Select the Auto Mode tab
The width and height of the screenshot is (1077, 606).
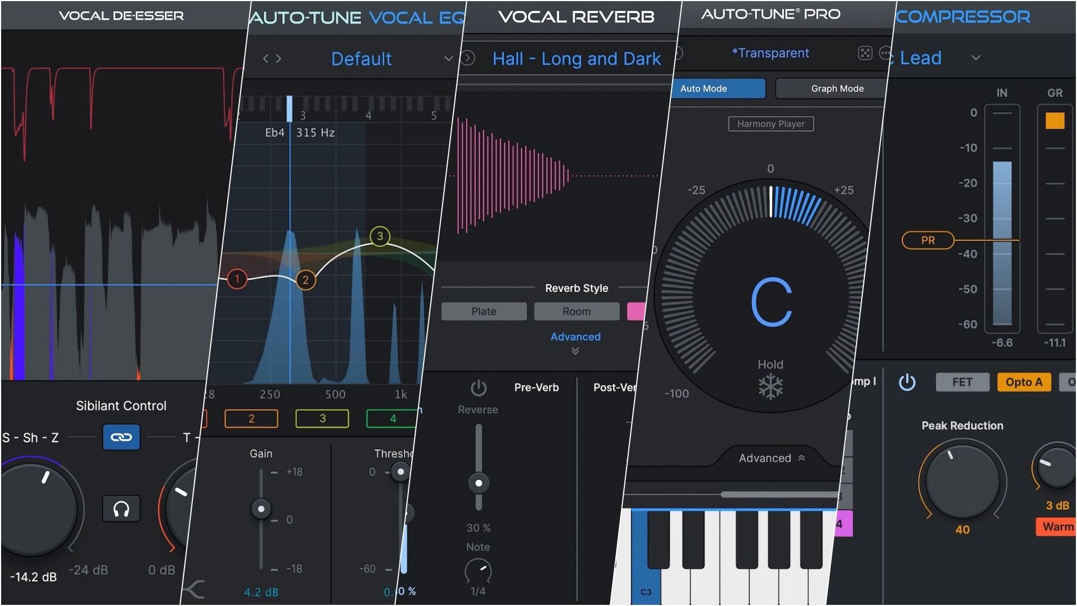click(x=718, y=88)
